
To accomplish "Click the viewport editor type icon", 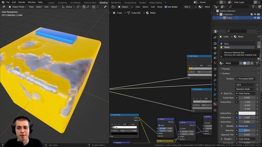I will [4, 7].
